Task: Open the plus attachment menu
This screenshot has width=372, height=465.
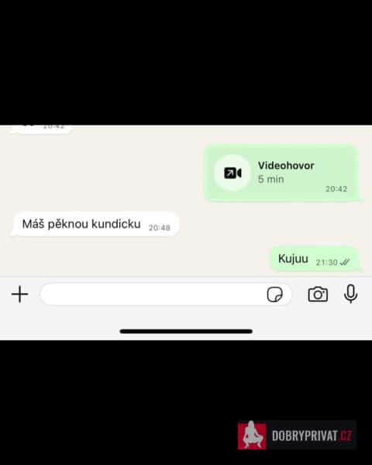Action: click(19, 294)
